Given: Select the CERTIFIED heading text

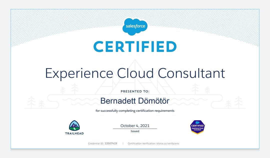Looking at the screenshot, I should click(x=135, y=46).
